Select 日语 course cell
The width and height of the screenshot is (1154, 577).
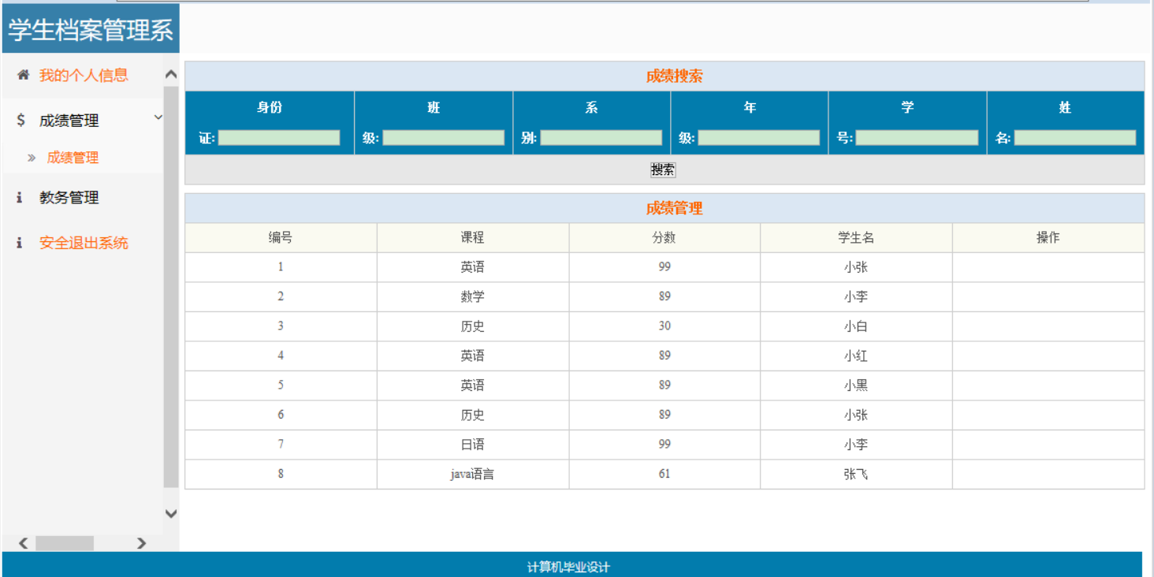(473, 445)
